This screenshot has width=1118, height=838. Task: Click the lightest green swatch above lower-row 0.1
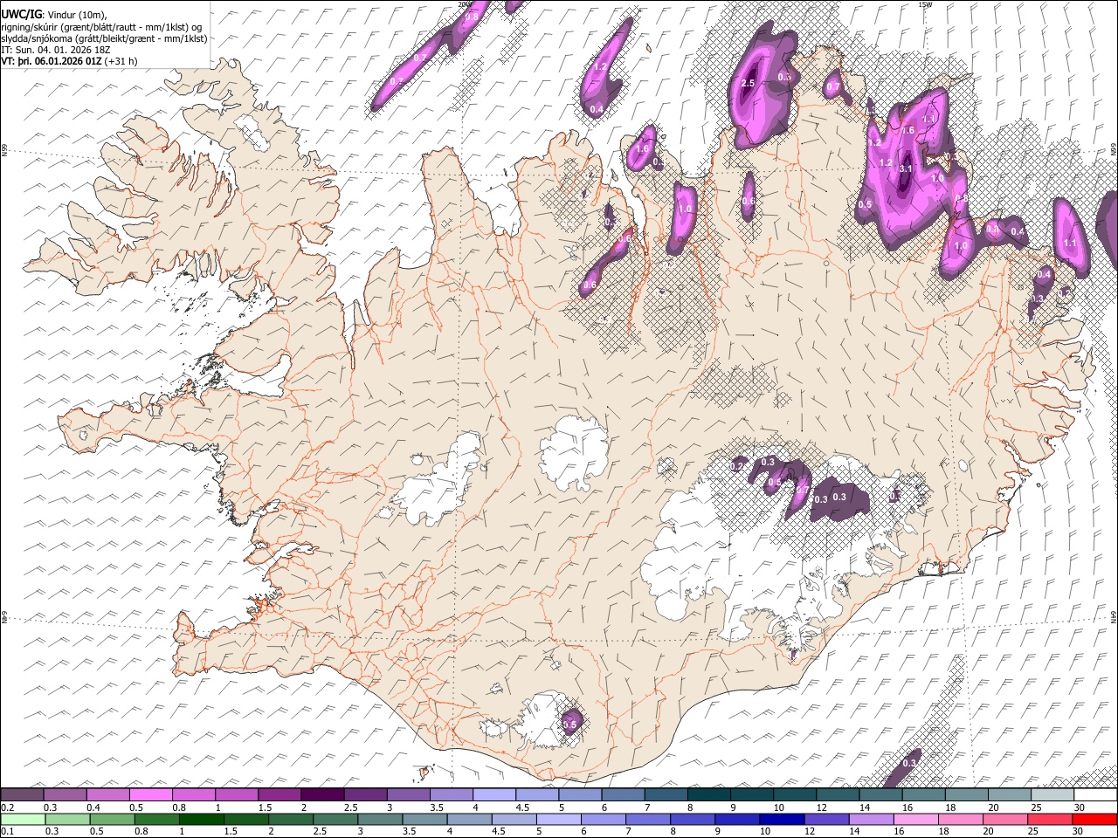pos(23,819)
